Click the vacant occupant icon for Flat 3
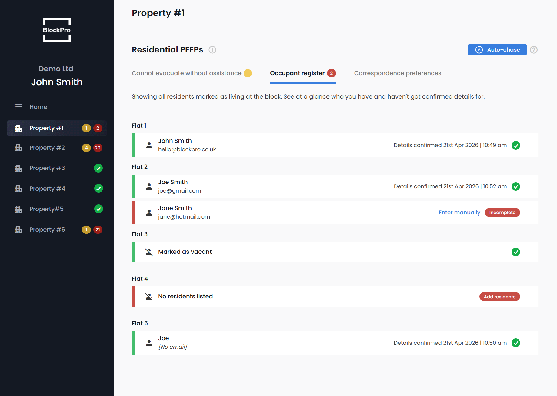The image size is (557, 396). pyautogui.click(x=149, y=252)
